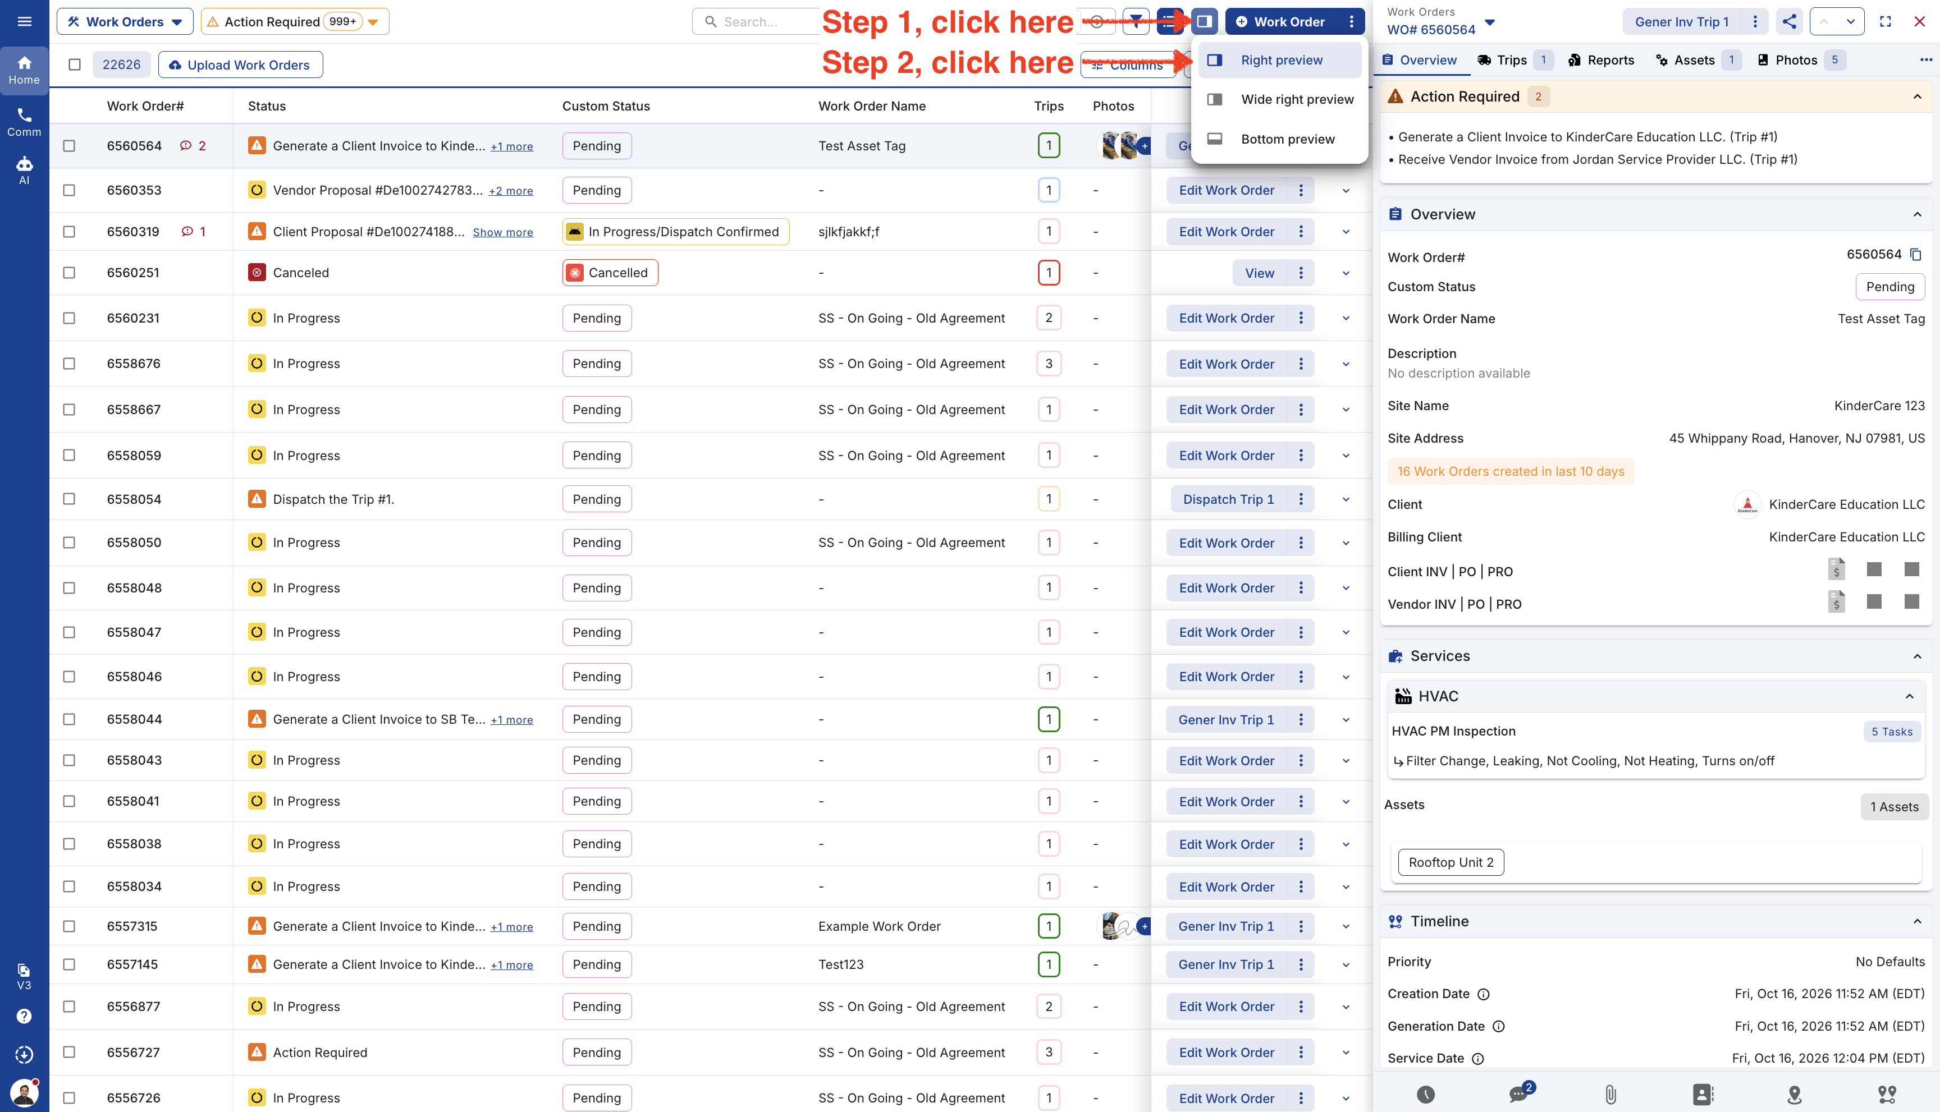Click the clock history icon in the preview footer
1940x1112 pixels.
(x=1426, y=1095)
